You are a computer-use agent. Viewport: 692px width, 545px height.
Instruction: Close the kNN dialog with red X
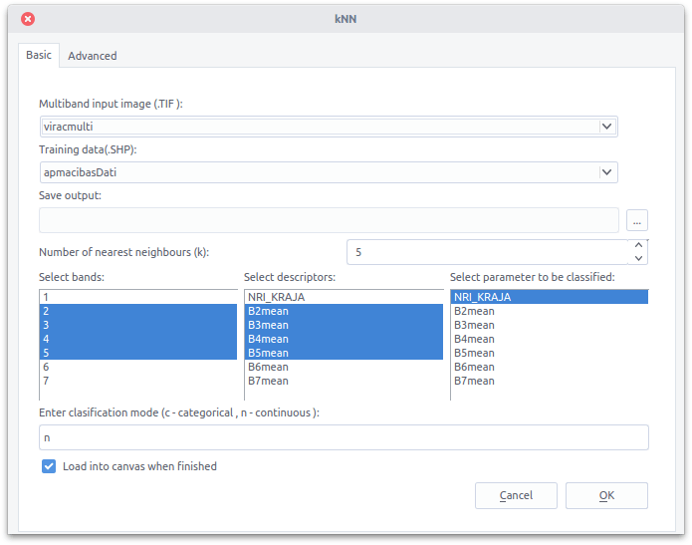click(x=28, y=19)
